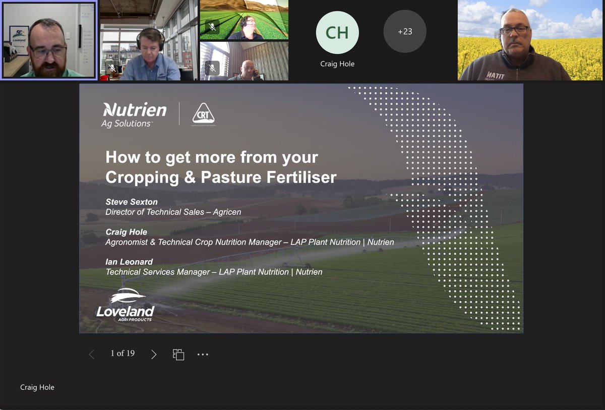Click 'Director of Technical Sales – Agricen' text
This screenshot has height=410, width=605.
[x=173, y=212]
